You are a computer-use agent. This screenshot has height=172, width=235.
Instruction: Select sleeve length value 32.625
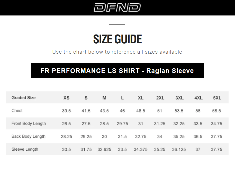(104, 150)
